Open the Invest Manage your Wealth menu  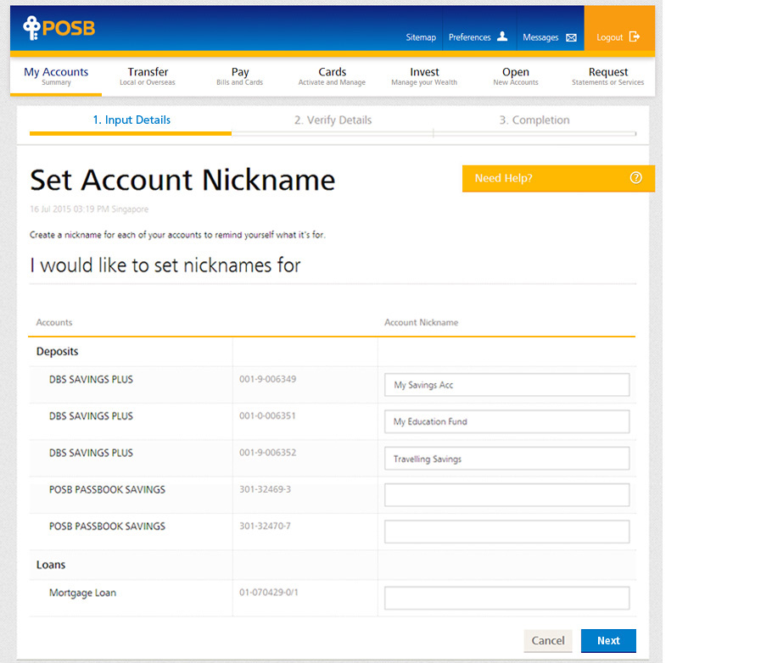424,76
